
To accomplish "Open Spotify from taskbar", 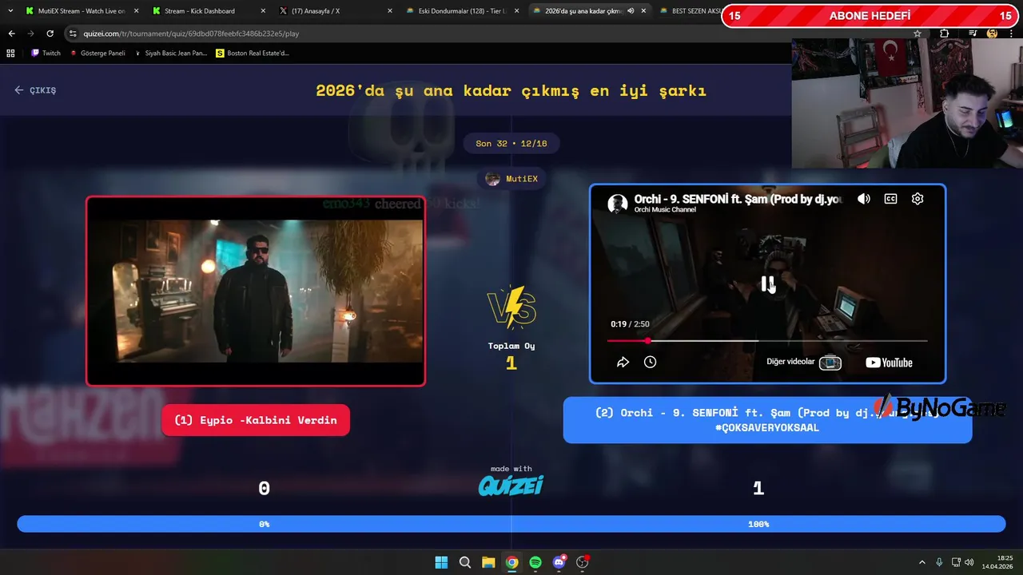I will pyautogui.click(x=535, y=562).
